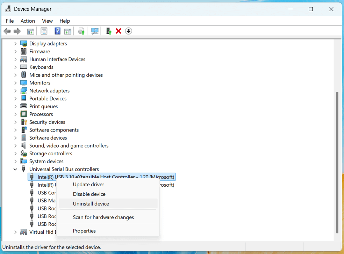Screen dimensions: 344x254
Task: Choose Uninstall device from the context menu
Action: [x=92, y=203]
